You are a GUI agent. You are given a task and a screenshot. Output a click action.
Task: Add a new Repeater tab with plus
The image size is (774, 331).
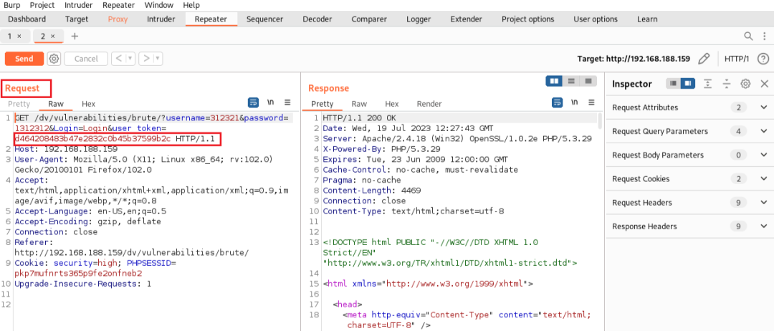(x=75, y=36)
